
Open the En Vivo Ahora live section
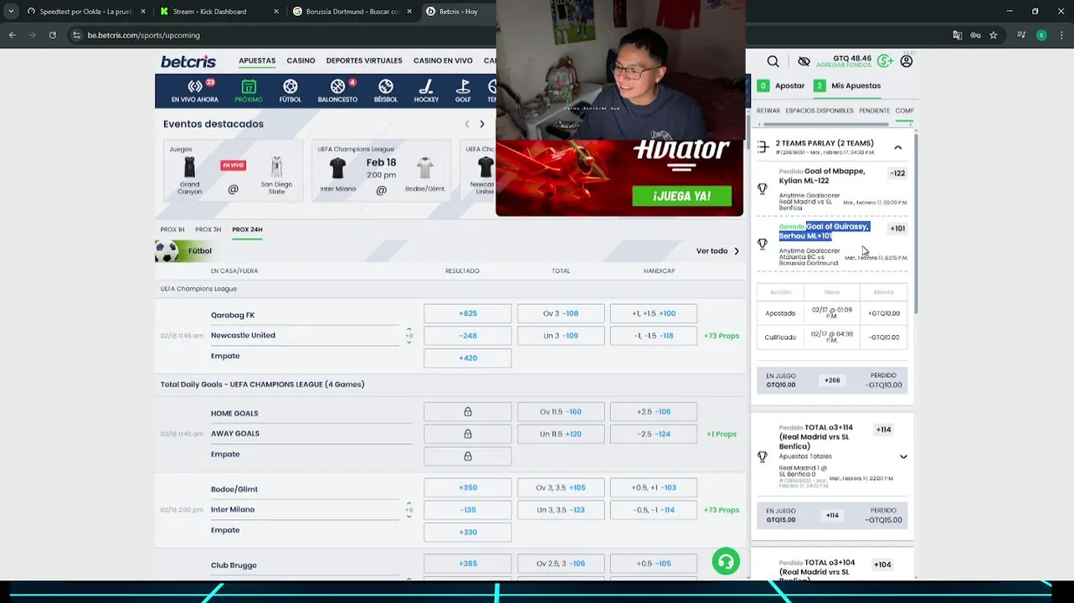pyautogui.click(x=194, y=91)
